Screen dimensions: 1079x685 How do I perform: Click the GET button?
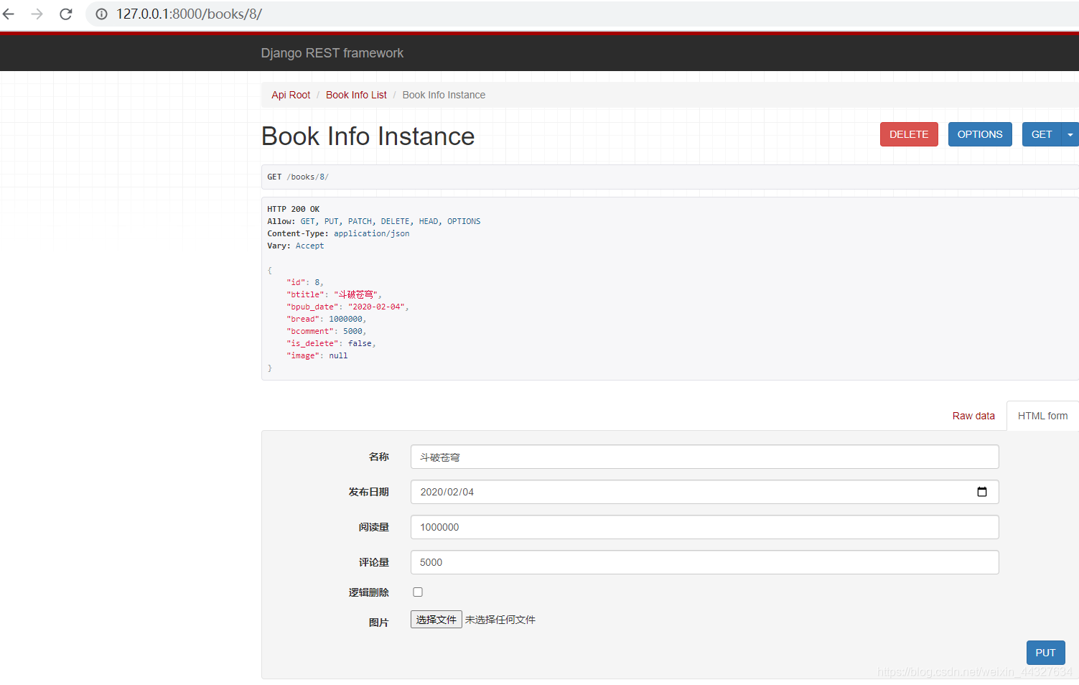tap(1042, 134)
